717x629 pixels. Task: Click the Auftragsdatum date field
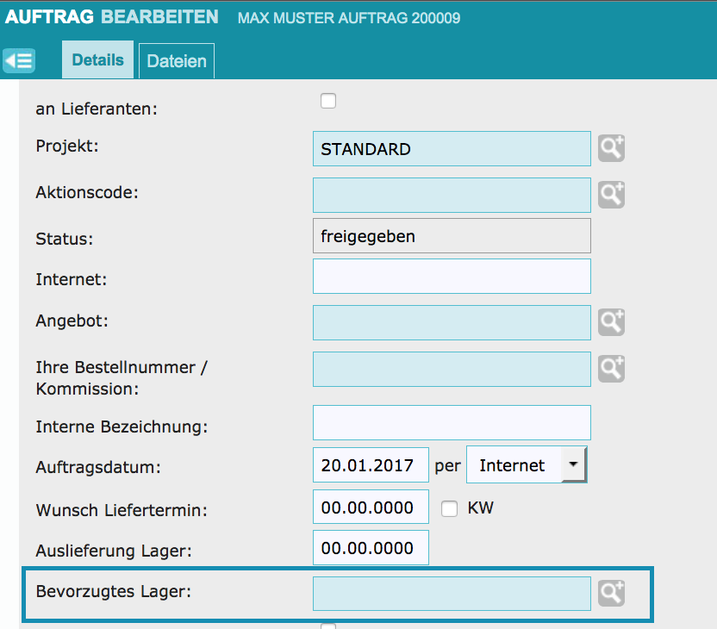pos(371,465)
